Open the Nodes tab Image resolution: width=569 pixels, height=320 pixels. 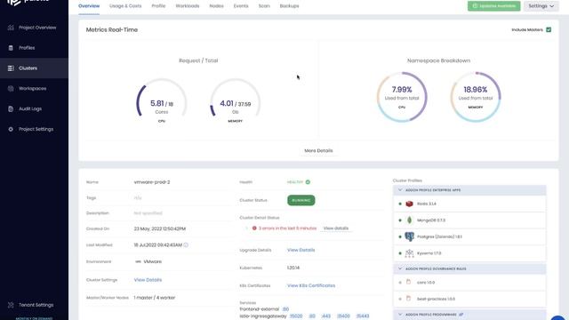tap(217, 6)
